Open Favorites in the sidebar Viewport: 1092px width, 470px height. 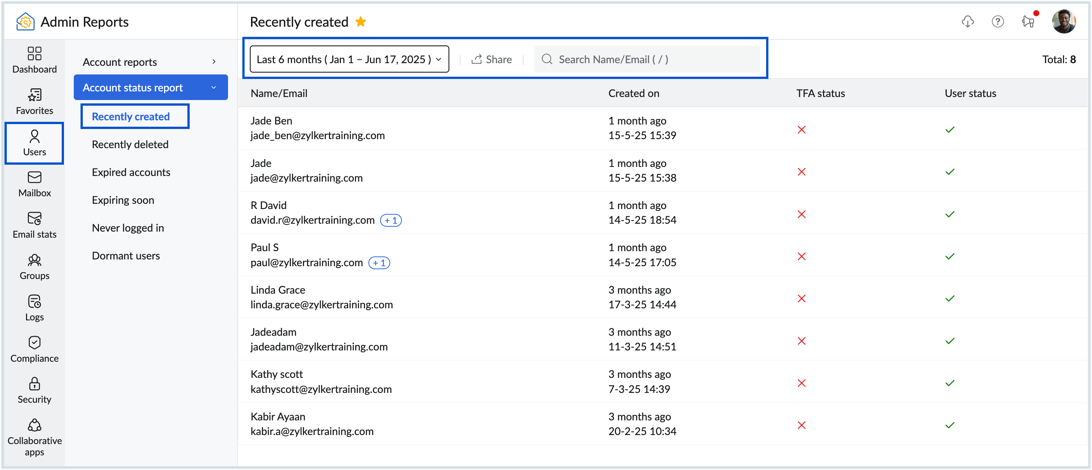click(34, 101)
